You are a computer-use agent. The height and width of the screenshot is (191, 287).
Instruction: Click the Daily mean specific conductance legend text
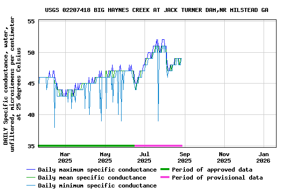92,178
